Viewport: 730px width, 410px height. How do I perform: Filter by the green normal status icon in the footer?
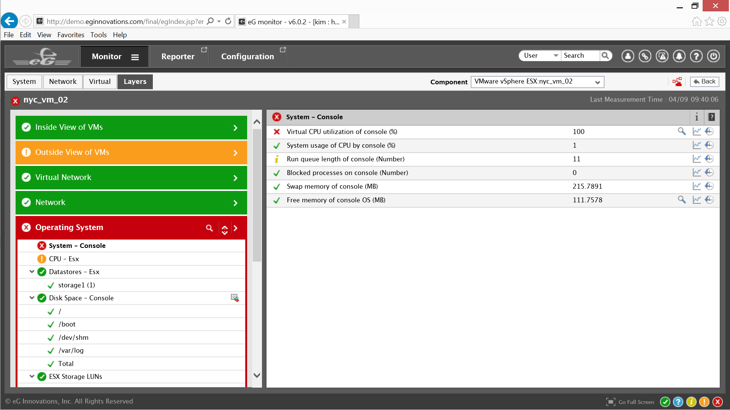pyautogui.click(x=665, y=402)
